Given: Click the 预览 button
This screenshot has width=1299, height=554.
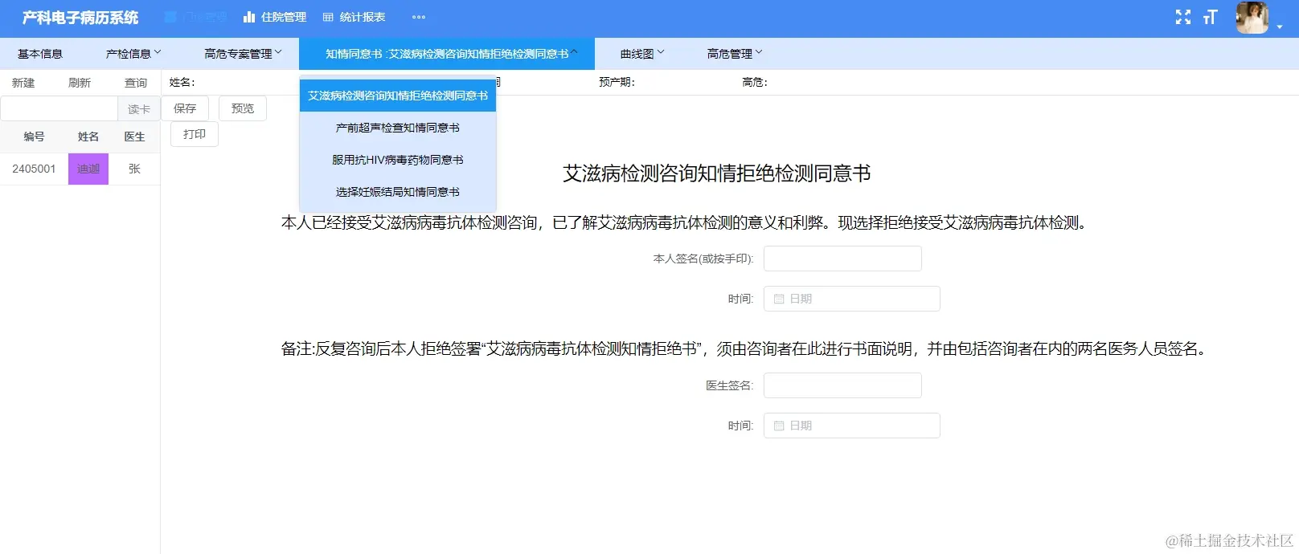Looking at the screenshot, I should coord(243,108).
